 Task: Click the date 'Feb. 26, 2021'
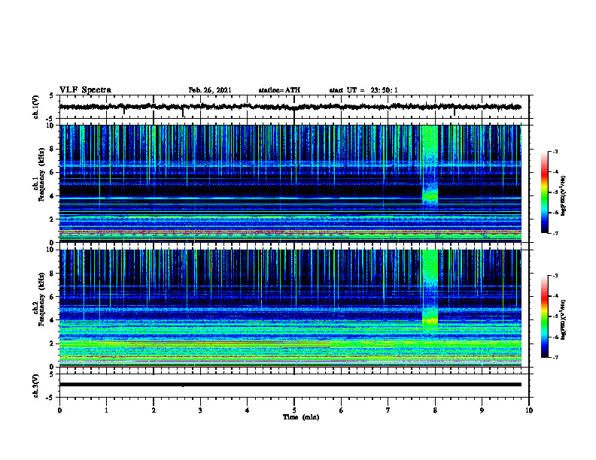coord(210,90)
